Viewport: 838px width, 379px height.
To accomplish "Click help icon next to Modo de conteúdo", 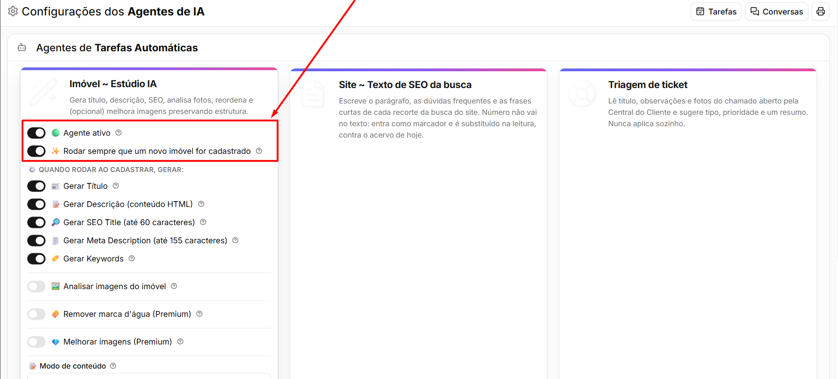I will 113,366.
